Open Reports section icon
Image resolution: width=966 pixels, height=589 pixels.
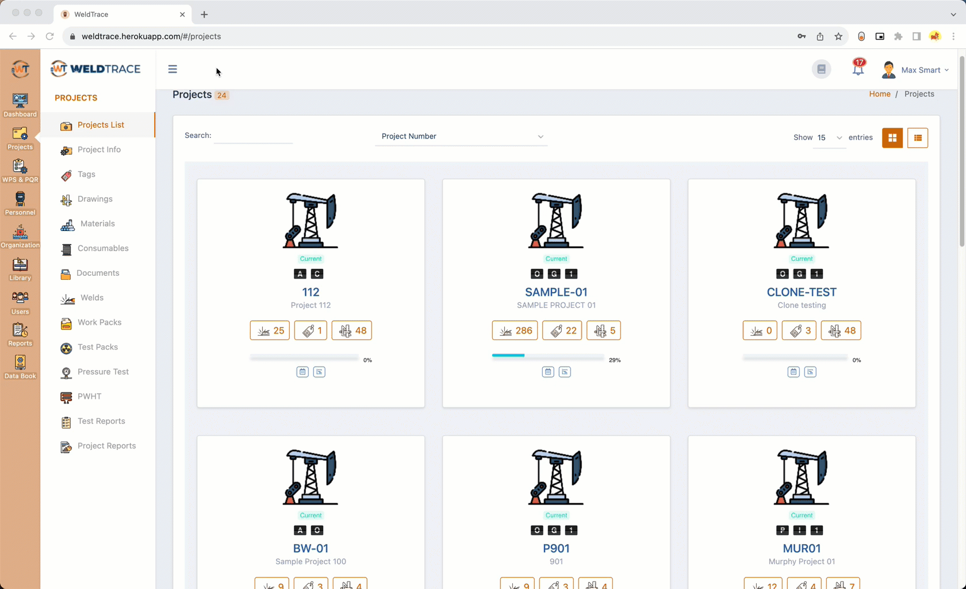point(20,334)
